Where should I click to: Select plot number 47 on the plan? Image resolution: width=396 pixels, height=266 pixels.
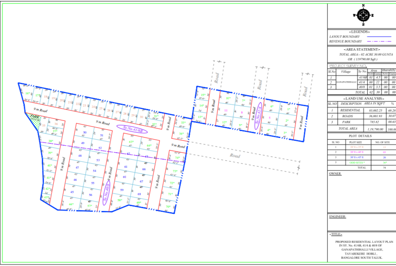pyautogui.click(x=77, y=167)
